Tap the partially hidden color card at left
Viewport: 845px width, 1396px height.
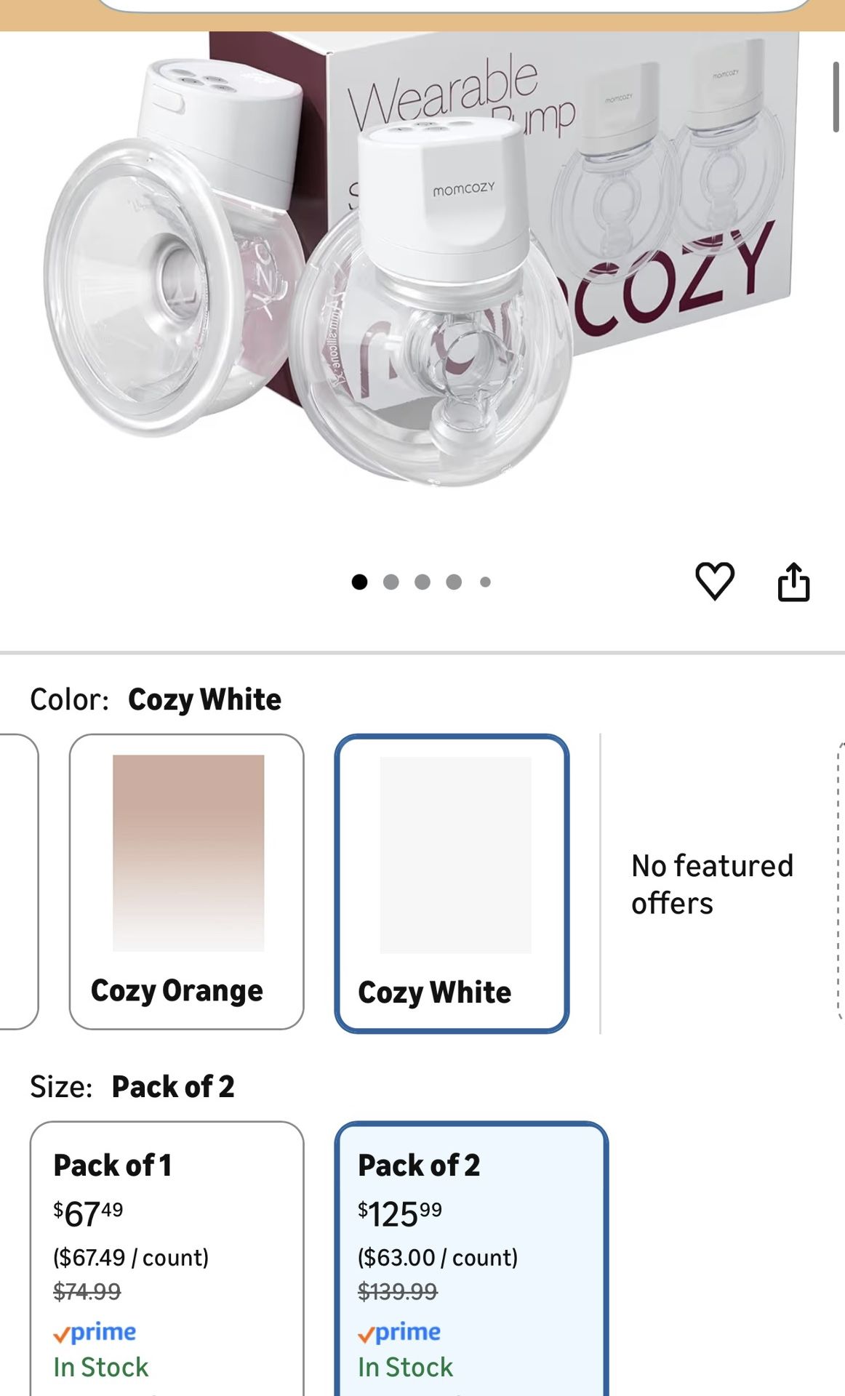[x=18, y=881]
